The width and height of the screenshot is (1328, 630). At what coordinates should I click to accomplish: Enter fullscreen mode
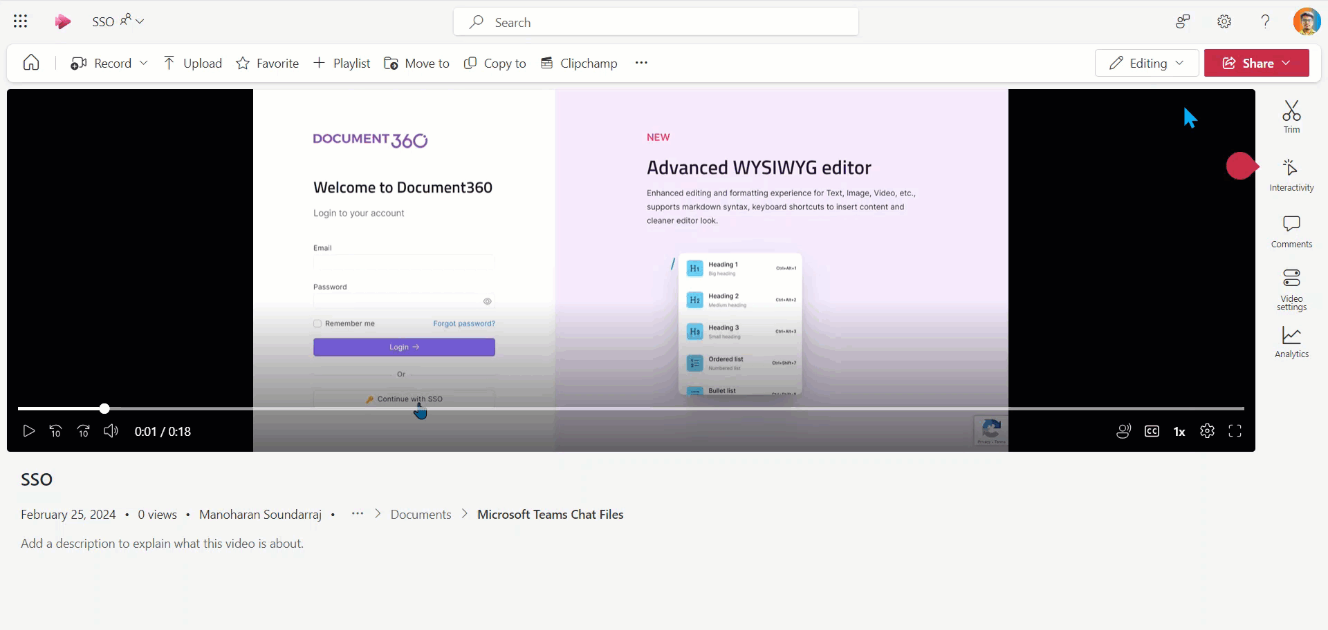pyautogui.click(x=1235, y=431)
